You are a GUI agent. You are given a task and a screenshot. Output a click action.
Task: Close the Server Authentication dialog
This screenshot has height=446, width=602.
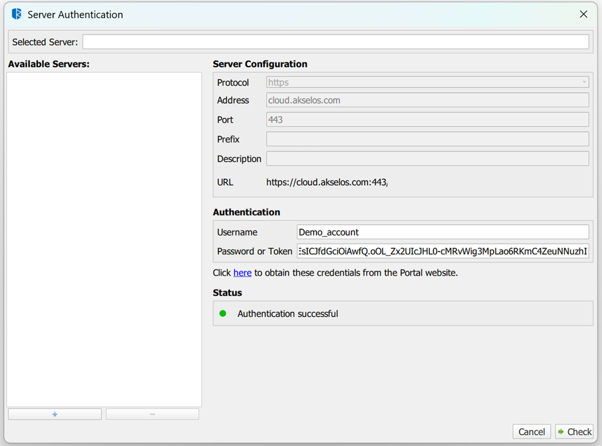(583, 14)
